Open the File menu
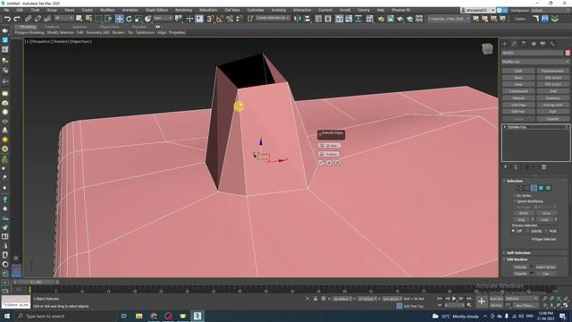The image size is (572, 322). pyautogui.click(x=6, y=10)
